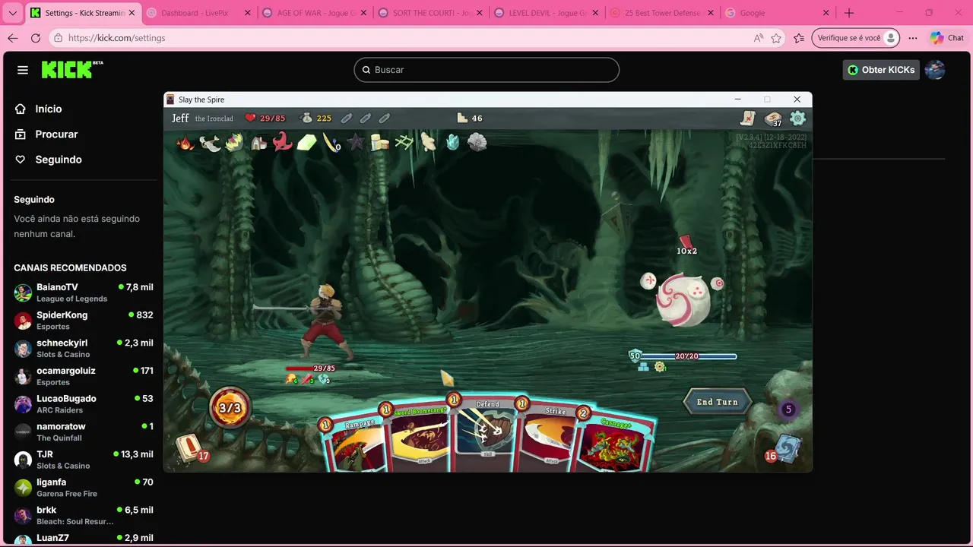Open the map icon in Slay the Spire
The height and width of the screenshot is (547, 973).
click(749, 118)
